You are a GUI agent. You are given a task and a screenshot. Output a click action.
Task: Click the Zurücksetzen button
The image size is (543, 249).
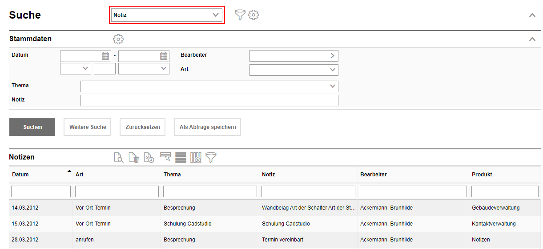point(142,127)
